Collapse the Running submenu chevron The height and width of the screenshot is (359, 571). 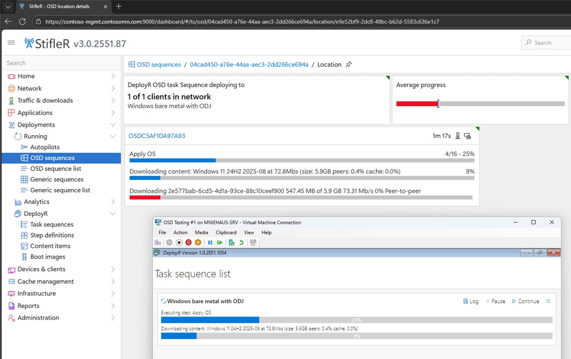pyautogui.click(x=113, y=136)
